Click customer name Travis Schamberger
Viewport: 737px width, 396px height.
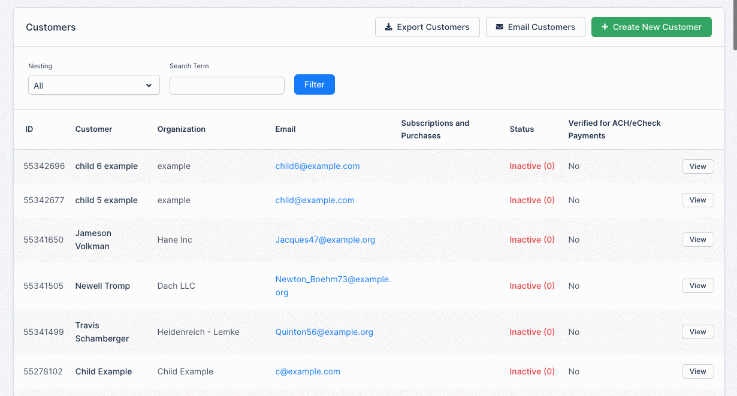tap(102, 332)
